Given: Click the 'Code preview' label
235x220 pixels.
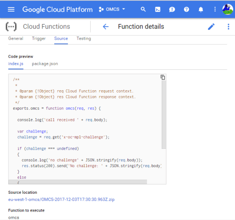Looking at the screenshot, I should 21,56.
